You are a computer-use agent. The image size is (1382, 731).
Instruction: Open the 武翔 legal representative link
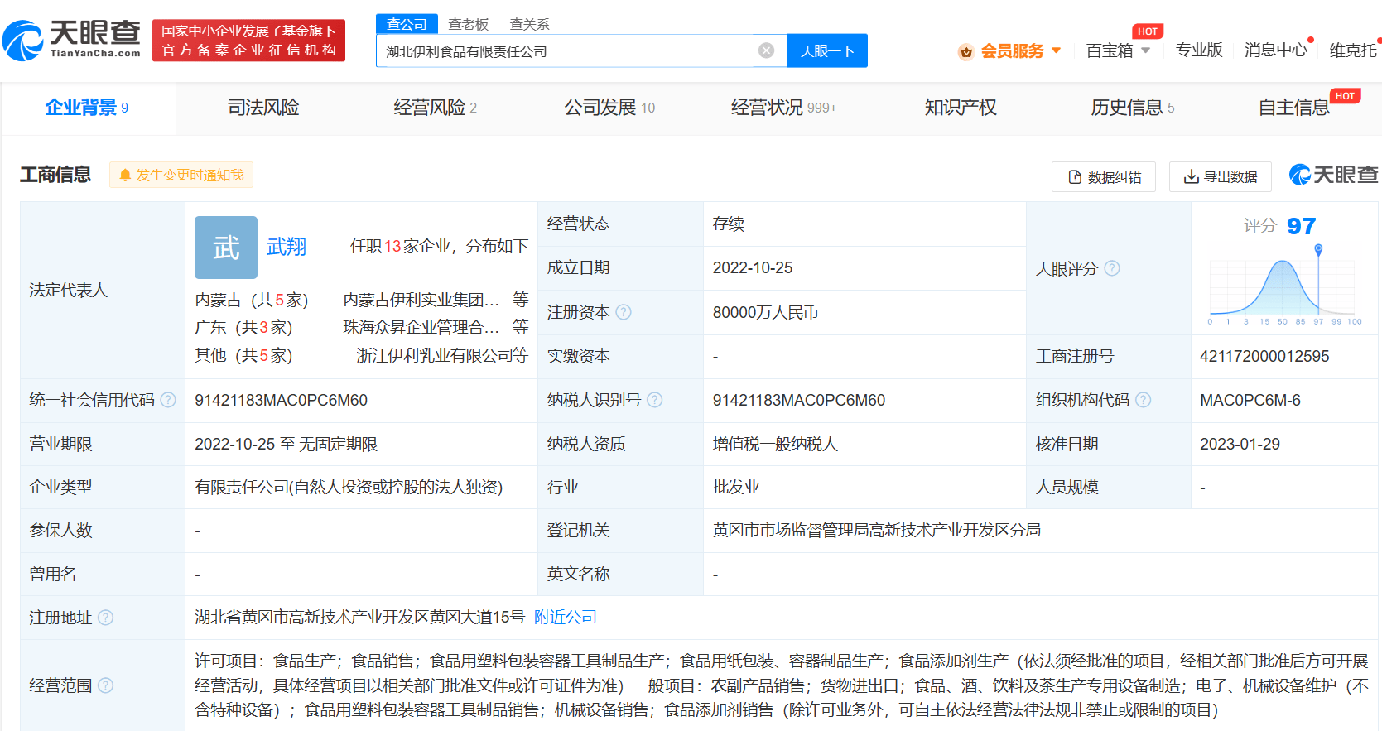(287, 247)
